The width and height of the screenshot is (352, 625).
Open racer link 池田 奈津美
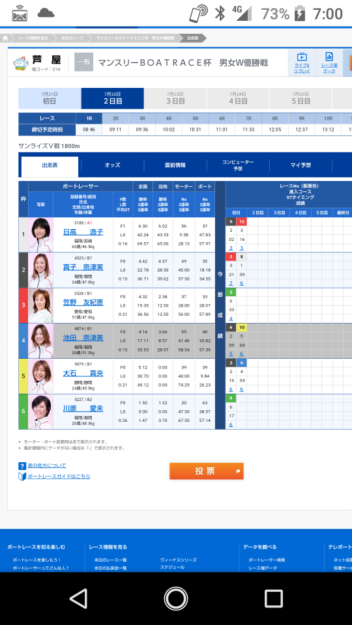[x=83, y=338]
